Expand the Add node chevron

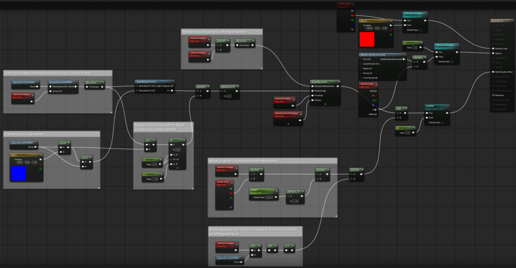click(x=406, y=108)
